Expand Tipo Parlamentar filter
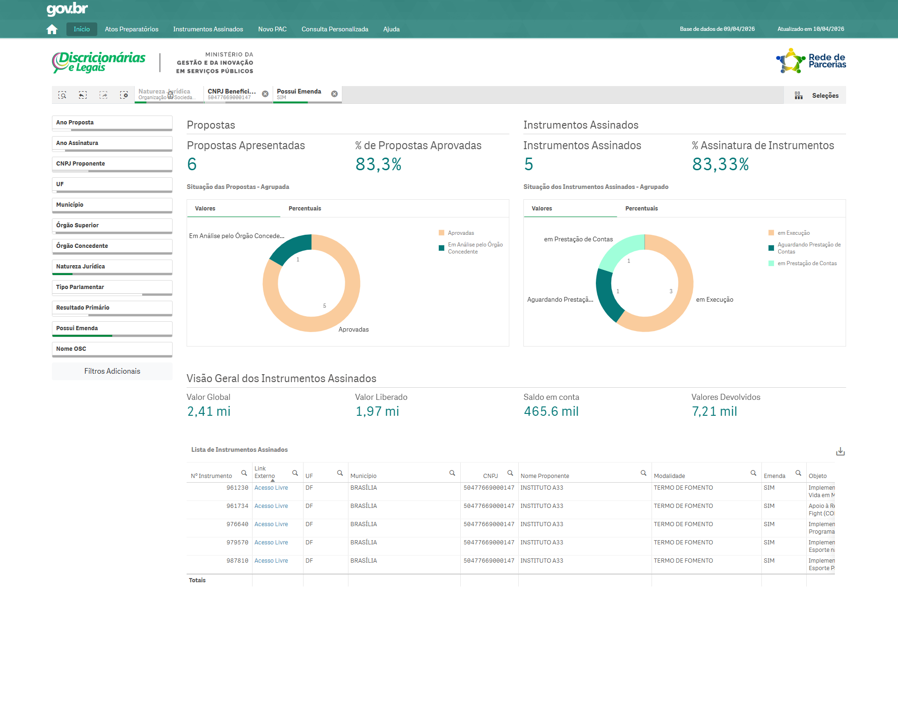The width and height of the screenshot is (898, 702). (112, 287)
